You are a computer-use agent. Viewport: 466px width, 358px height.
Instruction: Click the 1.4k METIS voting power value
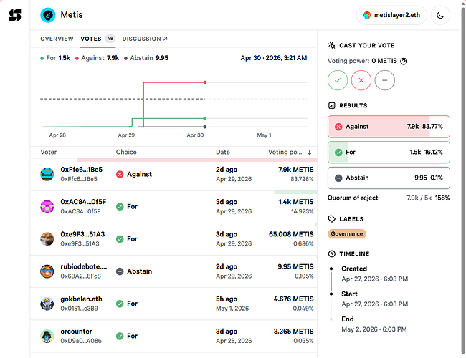(x=295, y=202)
